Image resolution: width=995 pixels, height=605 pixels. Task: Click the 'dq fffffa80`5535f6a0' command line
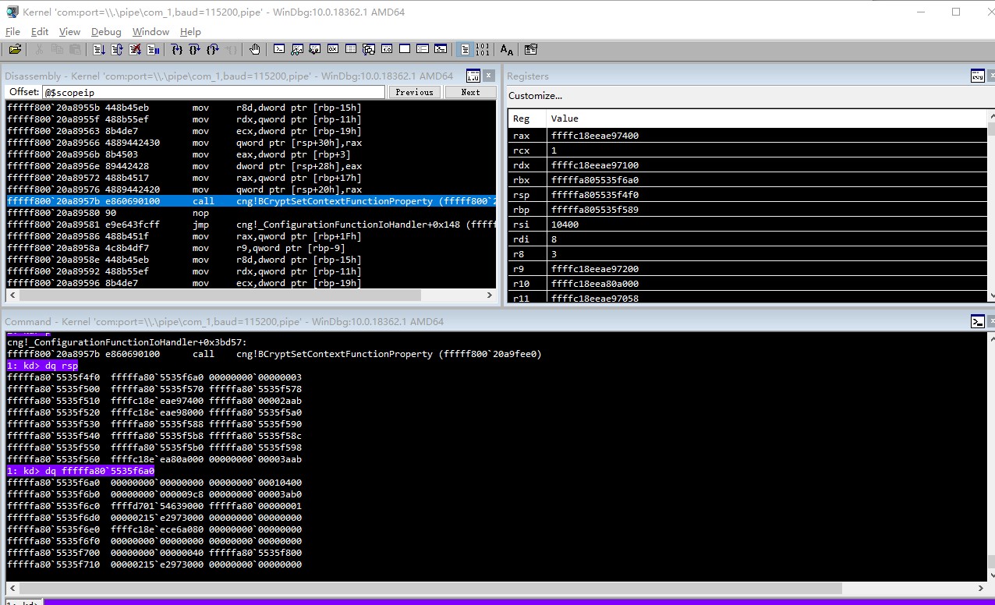click(80, 471)
